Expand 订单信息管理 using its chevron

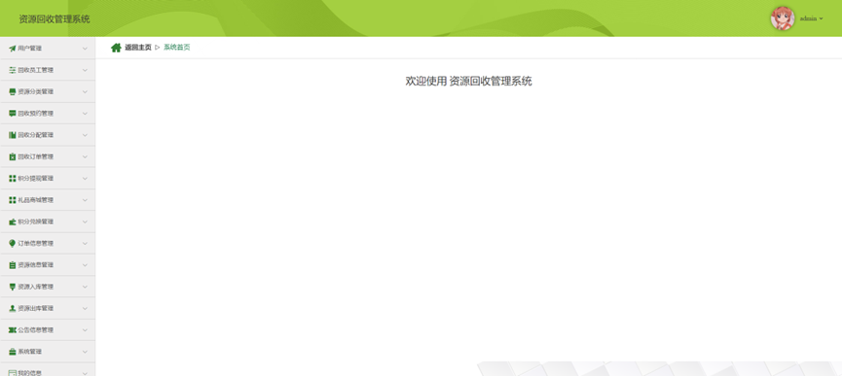[85, 244]
